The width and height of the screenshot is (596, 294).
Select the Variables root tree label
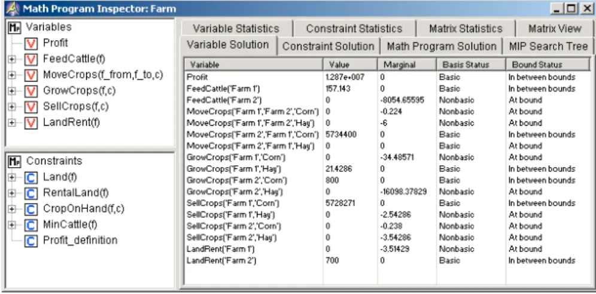pos(48,27)
